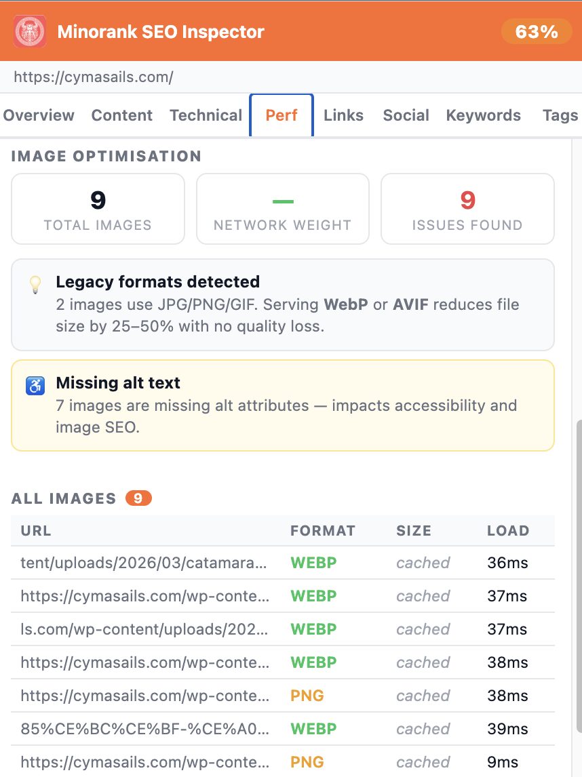Click the 9ms load time value
Image resolution: width=582 pixels, height=777 pixels.
(x=502, y=761)
